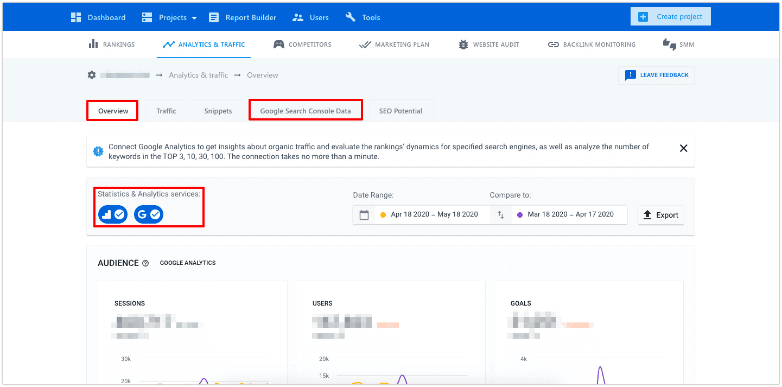782x387 pixels.
Task: Toggle the Google Search Console service button
Action: [x=149, y=214]
